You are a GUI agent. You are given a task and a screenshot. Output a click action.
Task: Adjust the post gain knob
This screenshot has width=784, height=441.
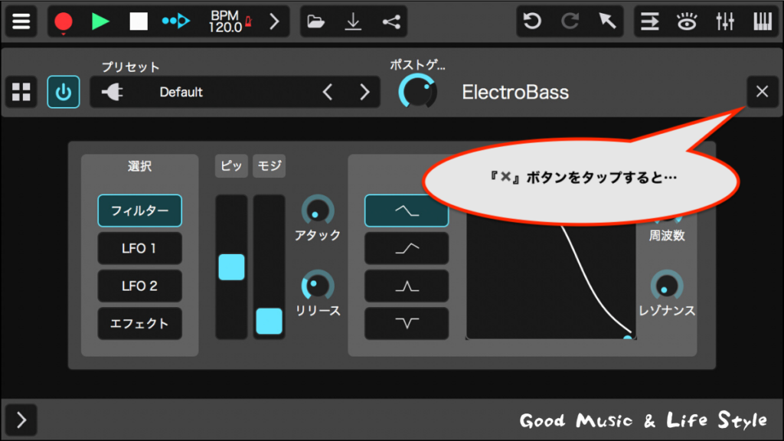point(417,92)
